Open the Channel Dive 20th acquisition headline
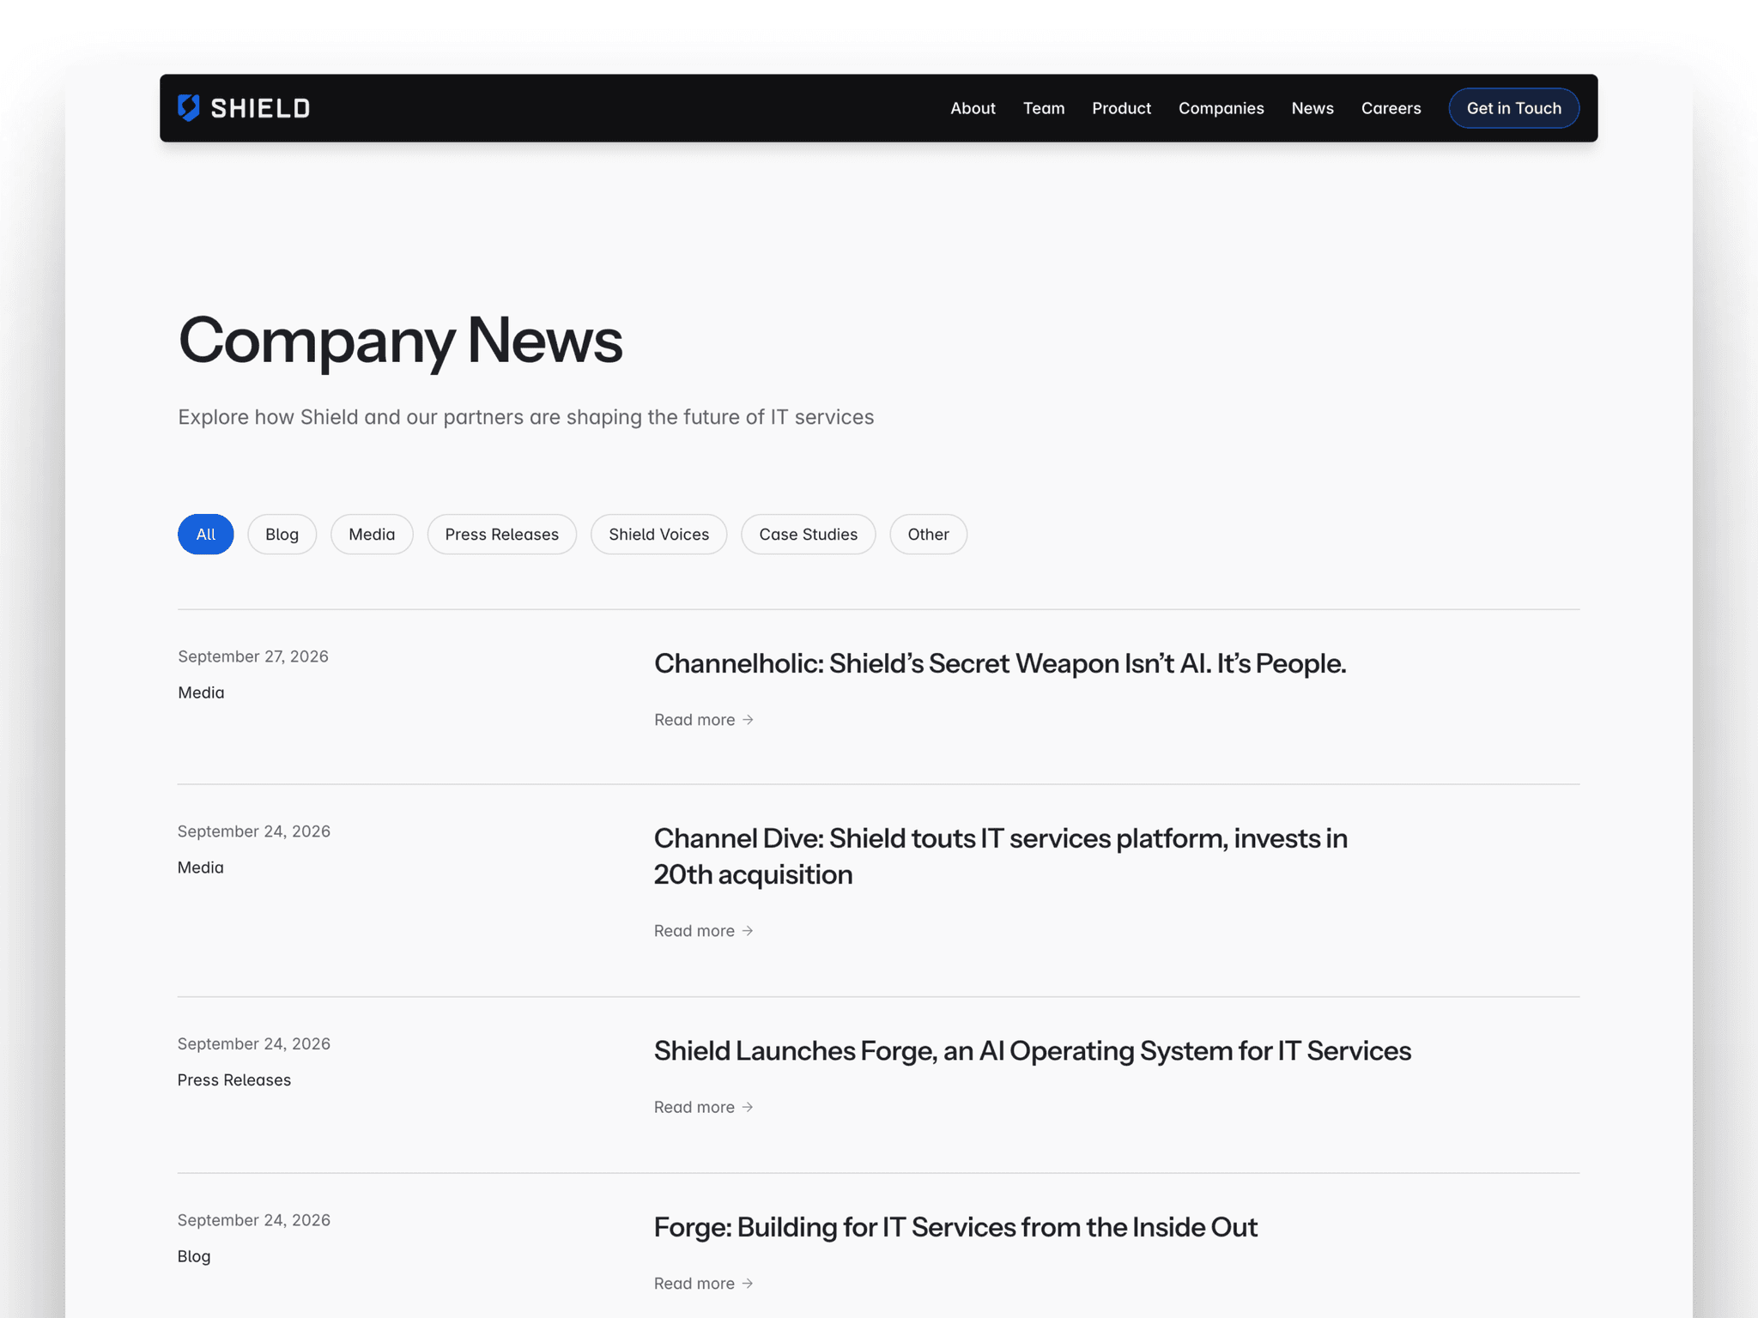The image size is (1758, 1318). [x=1000, y=856]
